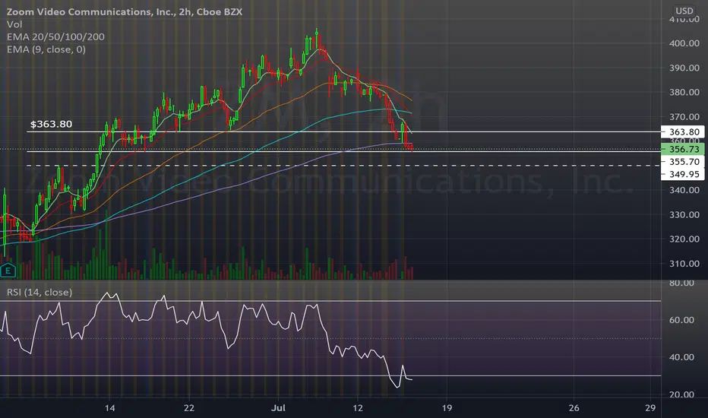Viewport: 708px width, 418px height.
Task: Open the USD currency selector
Action: (684, 11)
